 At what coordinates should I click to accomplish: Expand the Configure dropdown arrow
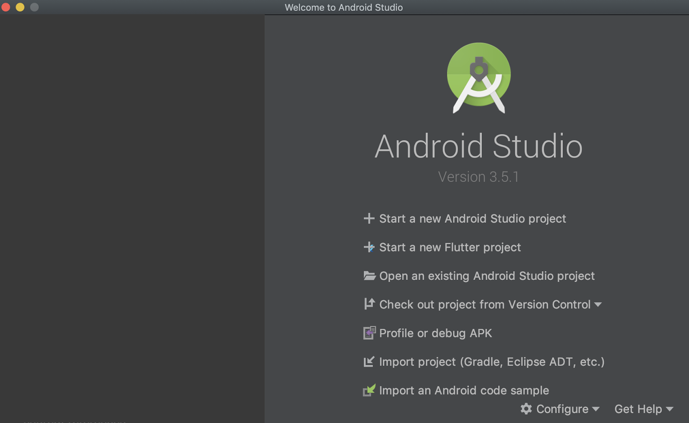coord(596,409)
